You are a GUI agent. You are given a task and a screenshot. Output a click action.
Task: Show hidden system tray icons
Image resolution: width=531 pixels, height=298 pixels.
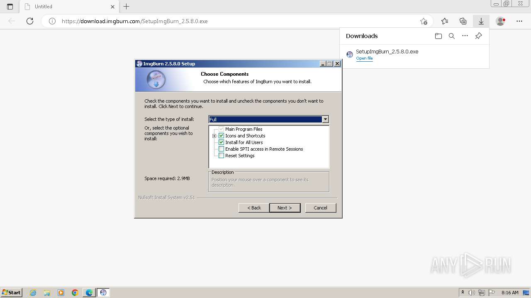tap(463, 293)
